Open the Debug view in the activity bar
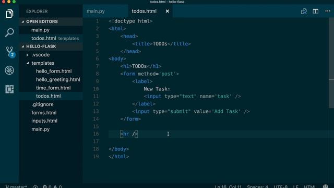Screen dimensions: 334x188 (x=9, y=70)
